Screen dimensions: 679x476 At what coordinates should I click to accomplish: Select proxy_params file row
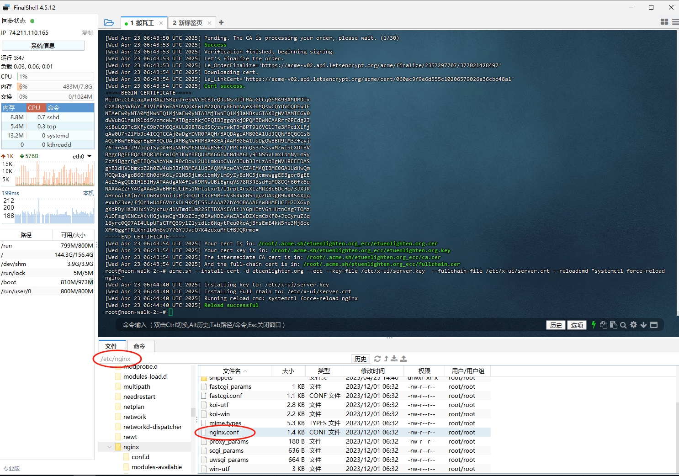(x=345, y=441)
